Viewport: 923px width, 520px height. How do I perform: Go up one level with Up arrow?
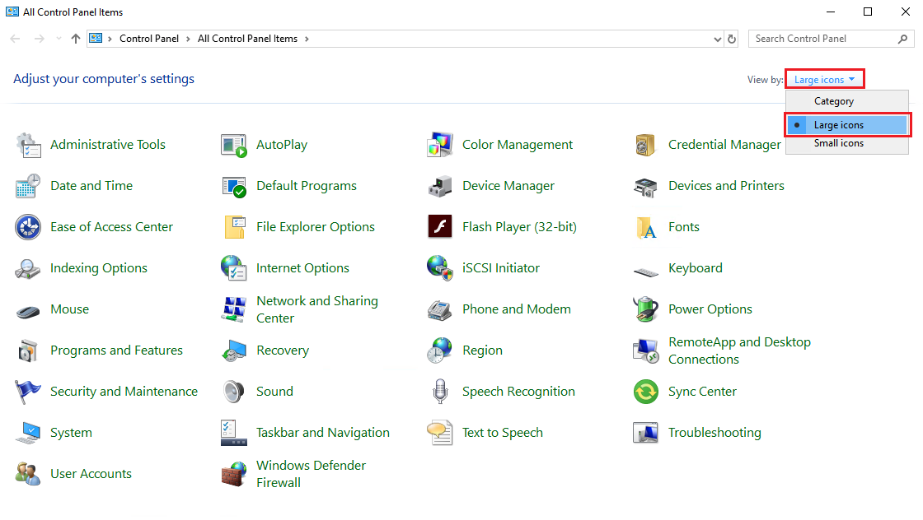click(75, 39)
